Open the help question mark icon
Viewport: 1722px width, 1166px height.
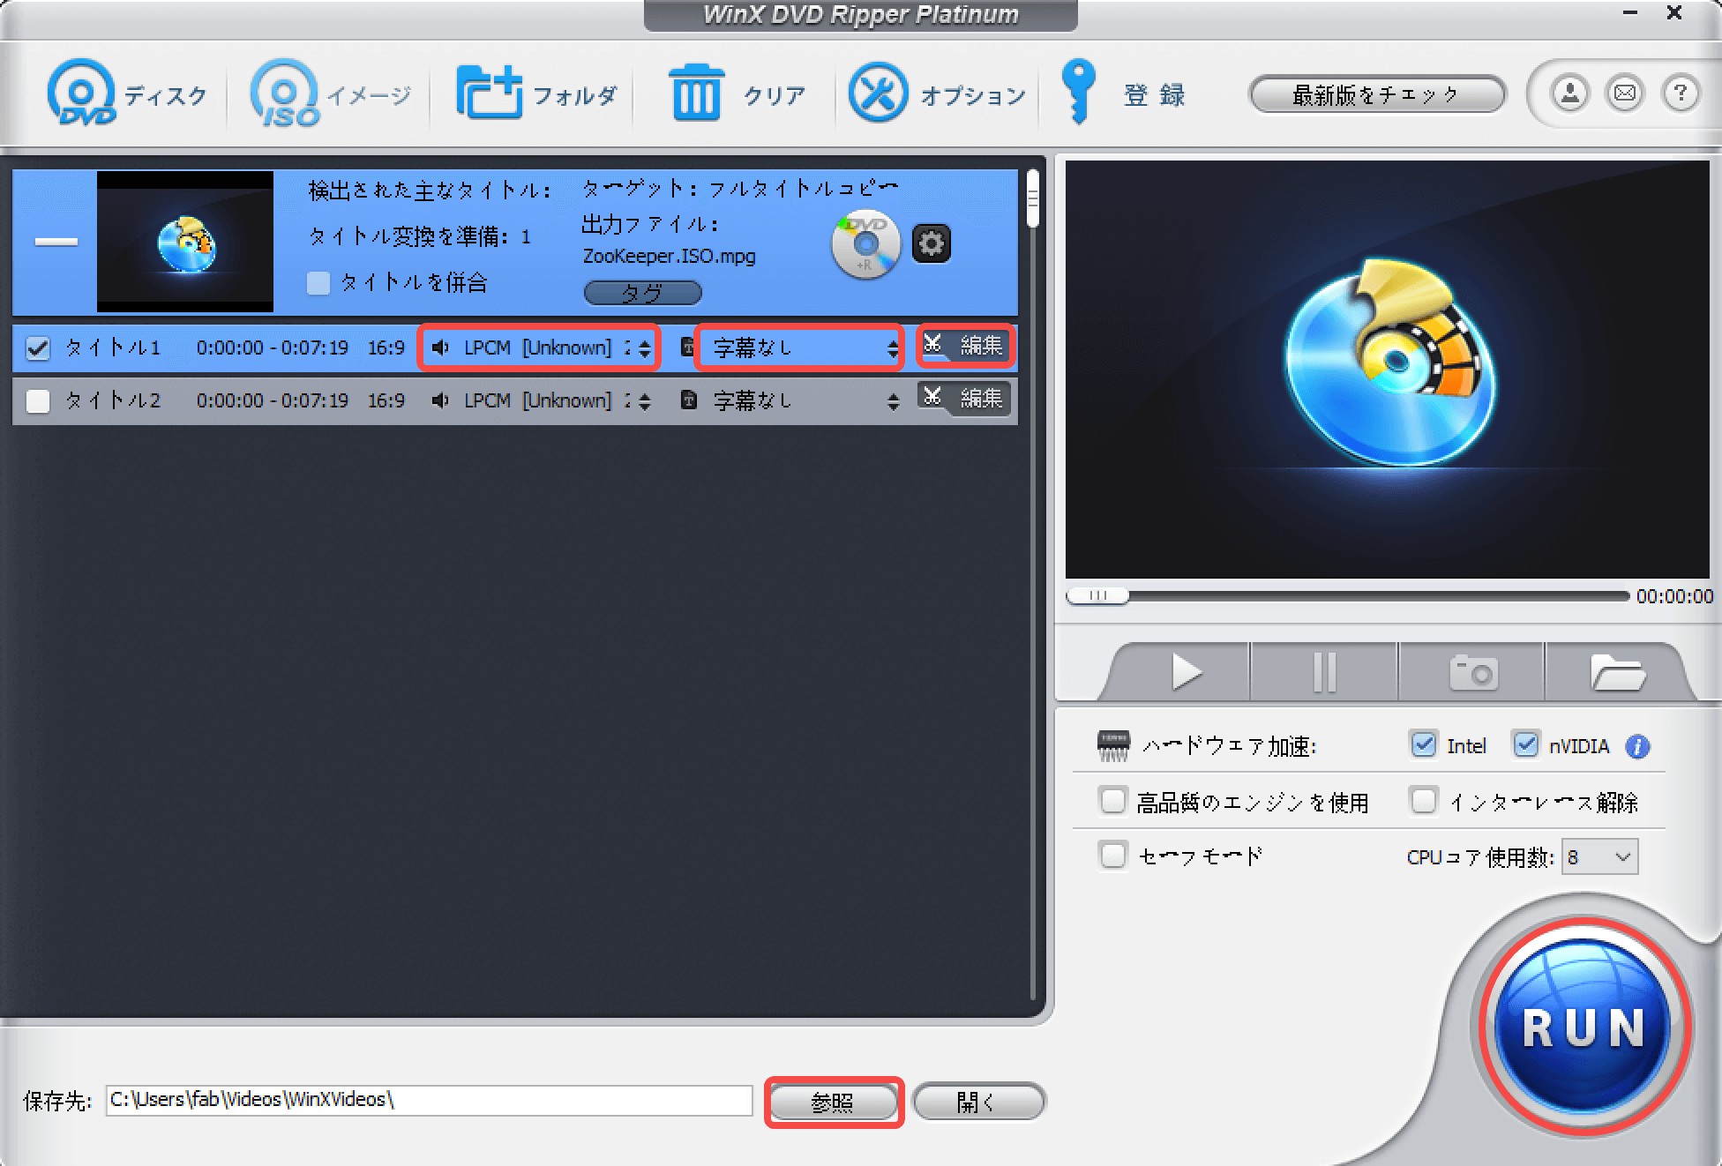pyautogui.click(x=1681, y=93)
